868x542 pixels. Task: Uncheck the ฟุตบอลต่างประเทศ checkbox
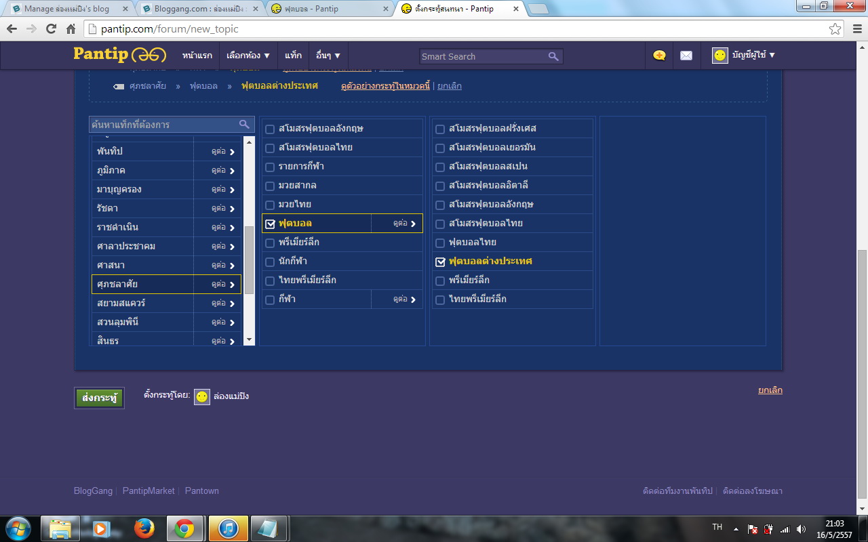click(x=440, y=262)
